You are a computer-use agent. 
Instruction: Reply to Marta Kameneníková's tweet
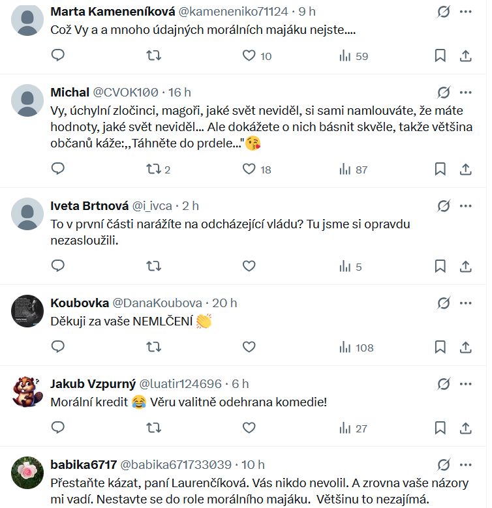pos(58,56)
